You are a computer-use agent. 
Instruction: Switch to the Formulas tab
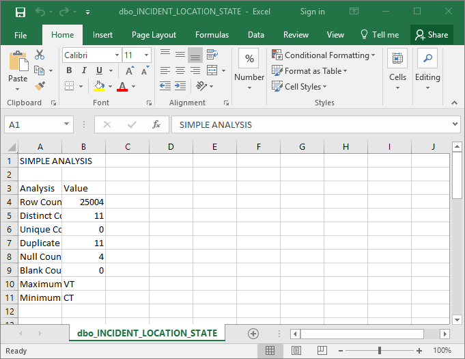click(212, 35)
